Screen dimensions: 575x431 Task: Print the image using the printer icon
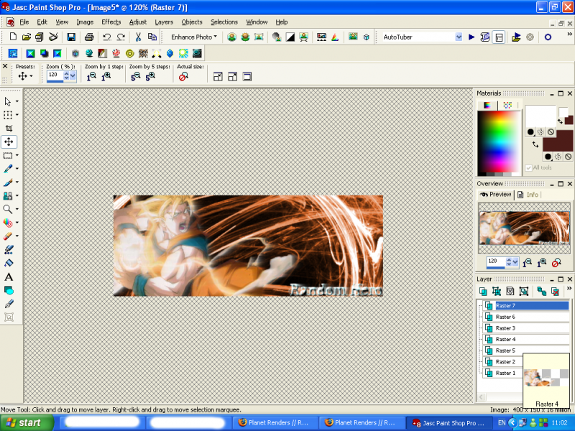click(89, 37)
